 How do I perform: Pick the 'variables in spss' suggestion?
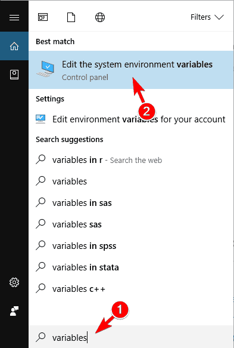(131, 246)
